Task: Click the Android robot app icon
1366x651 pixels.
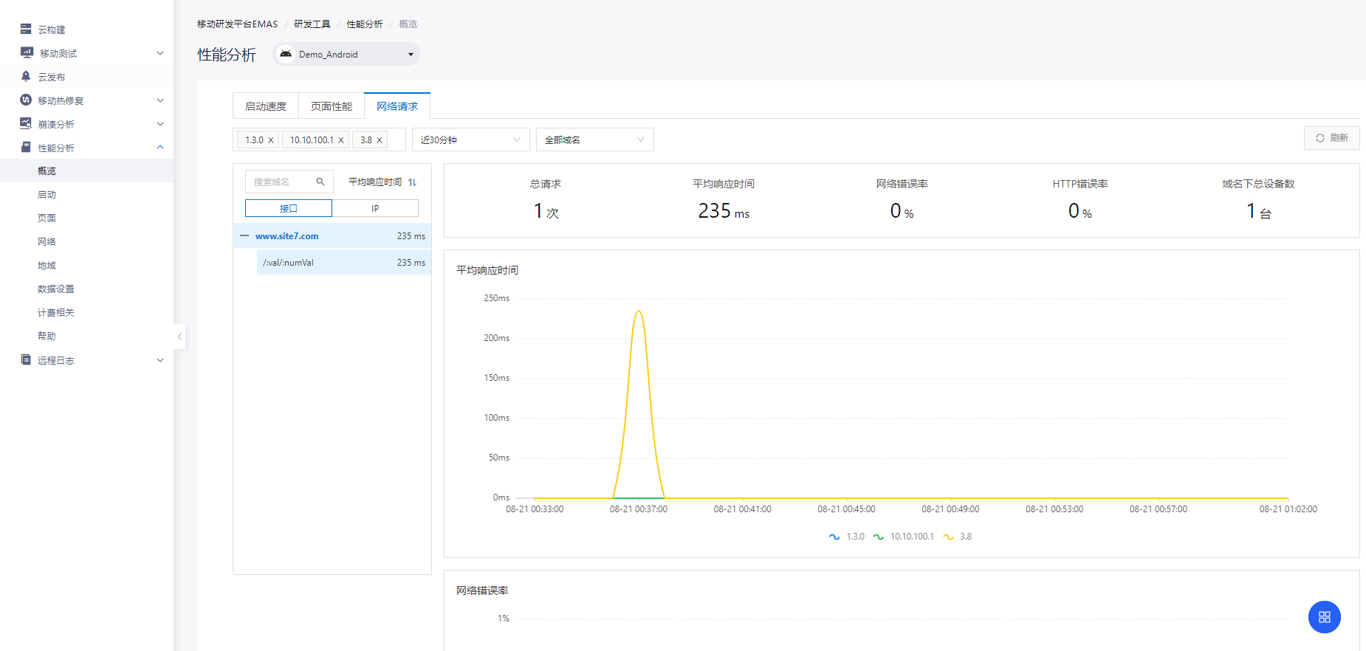Action: (x=286, y=54)
